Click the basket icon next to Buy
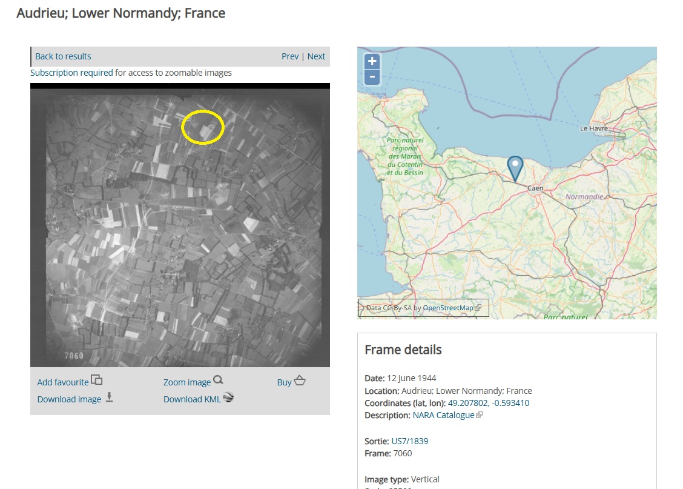Screen dimensions: 683x489 [300, 381]
